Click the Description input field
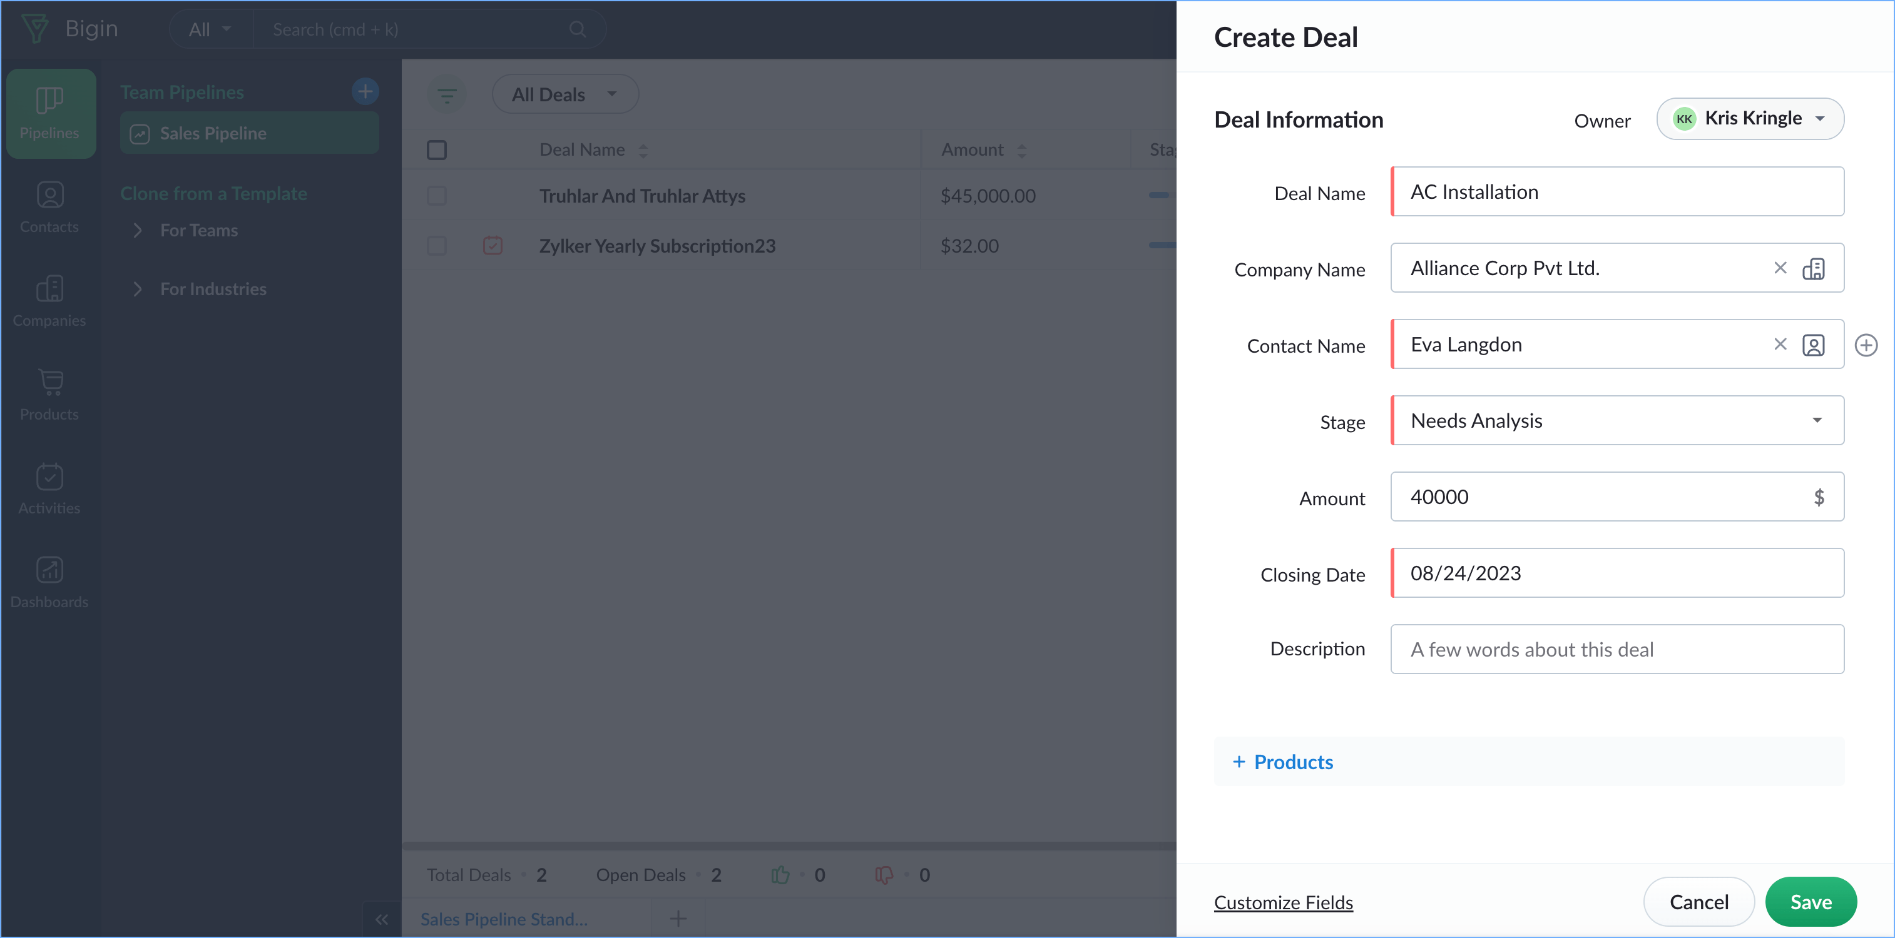 click(1617, 649)
